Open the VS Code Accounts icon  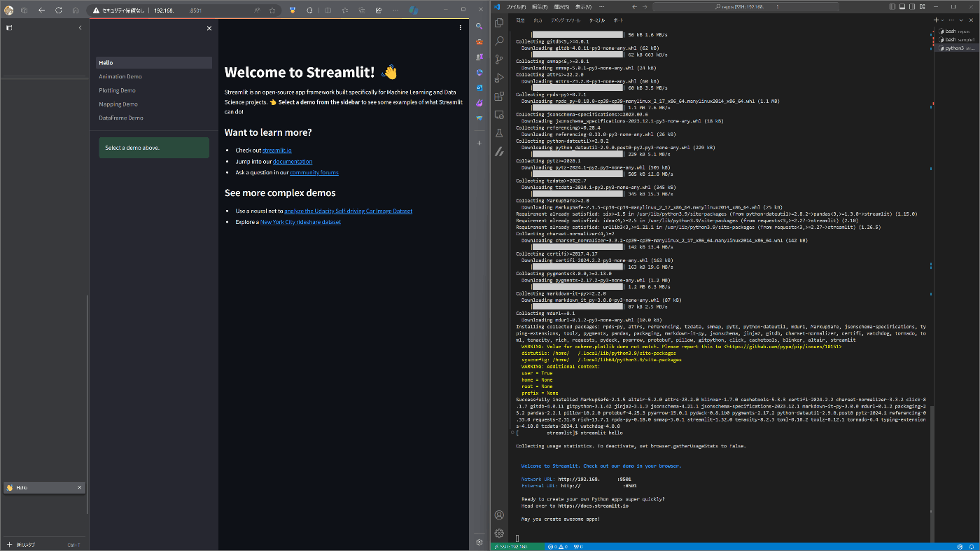499,515
